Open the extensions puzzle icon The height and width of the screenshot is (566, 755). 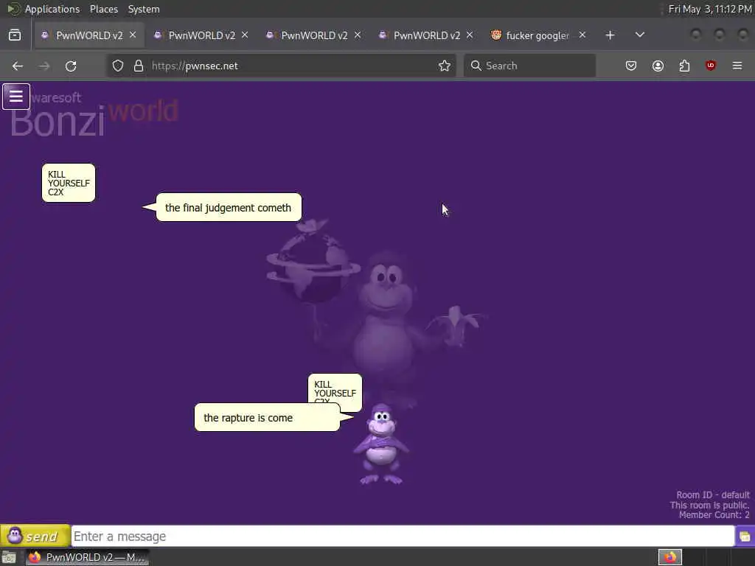(684, 66)
